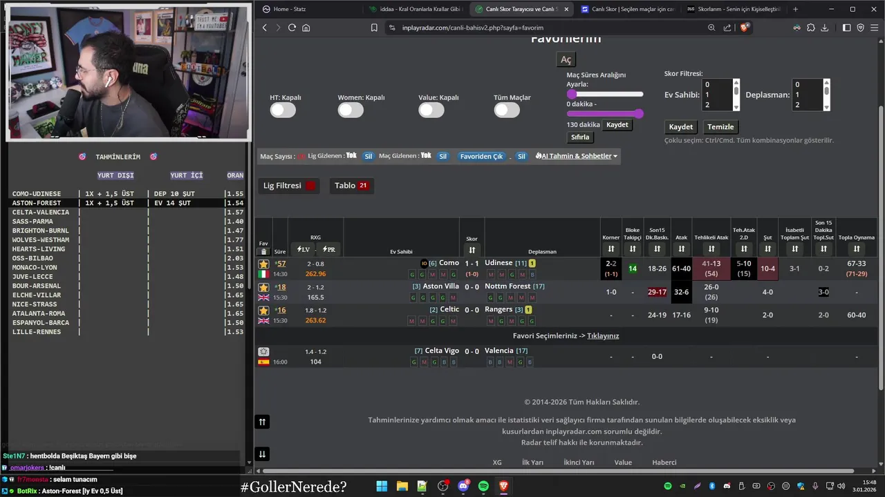Click the page scroll-up arrows button

[262, 422]
